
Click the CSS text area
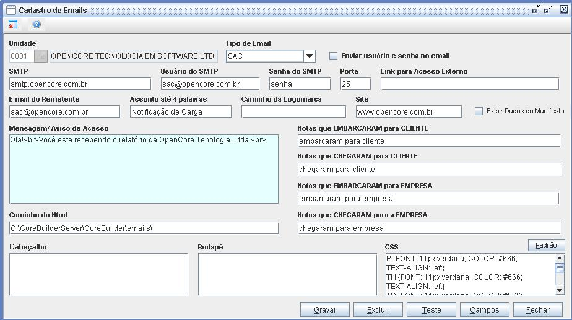(x=470, y=274)
